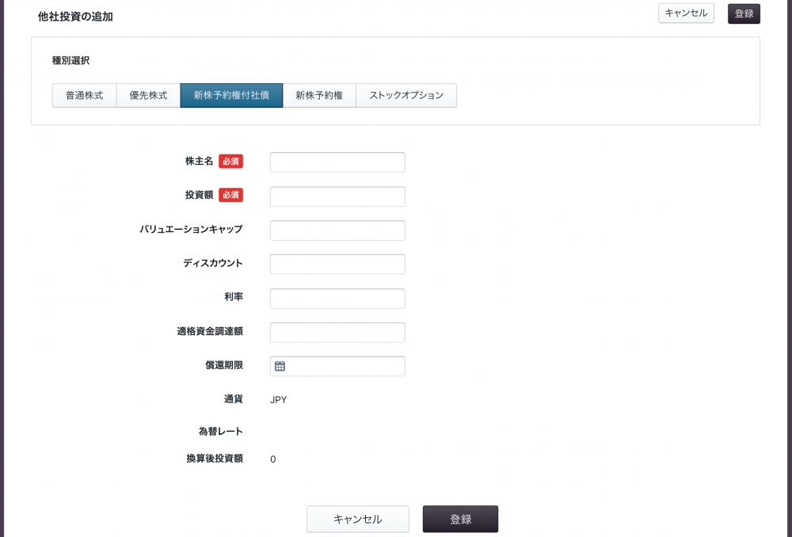Viewport: 792px width, 537px height.
Task: Click the large キャンセル button below the form
Action: [358, 520]
